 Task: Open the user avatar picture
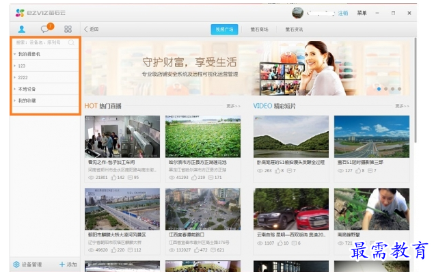pyautogui.click(x=297, y=13)
